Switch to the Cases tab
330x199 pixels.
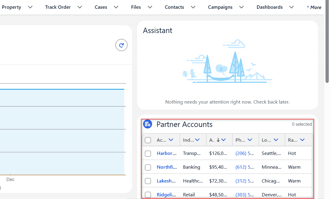click(x=101, y=7)
